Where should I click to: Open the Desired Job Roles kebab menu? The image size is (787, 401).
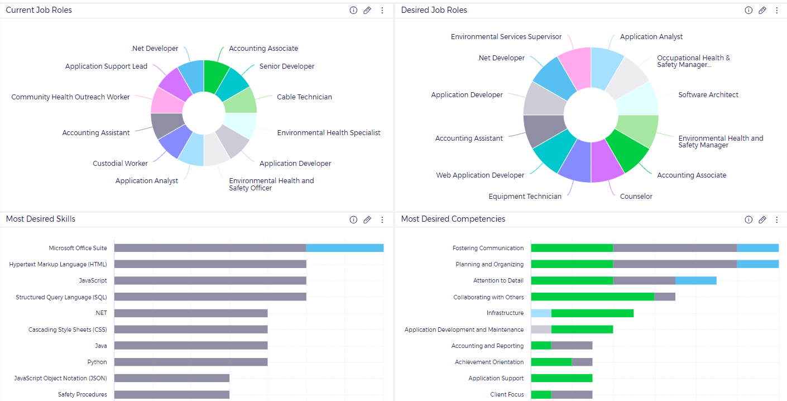(777, 9)
